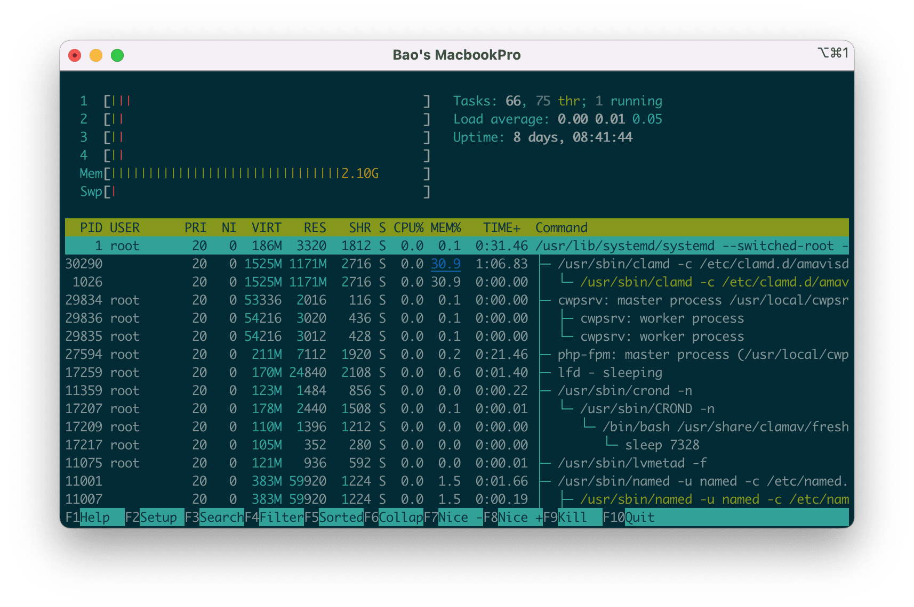Select the clamd process PID 30290
Viewport: 914px width, 607px height.
[x=84, y=264]
